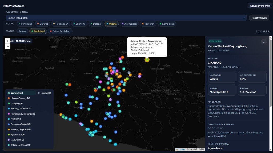273x153 pixels.
Task: Filter legend by Renang / Air Panas (6)
Action: pos(19,108)
